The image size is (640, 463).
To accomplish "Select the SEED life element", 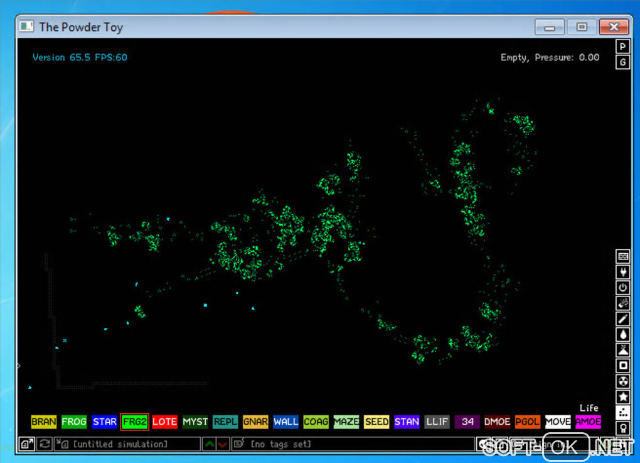I will [376, 422].
